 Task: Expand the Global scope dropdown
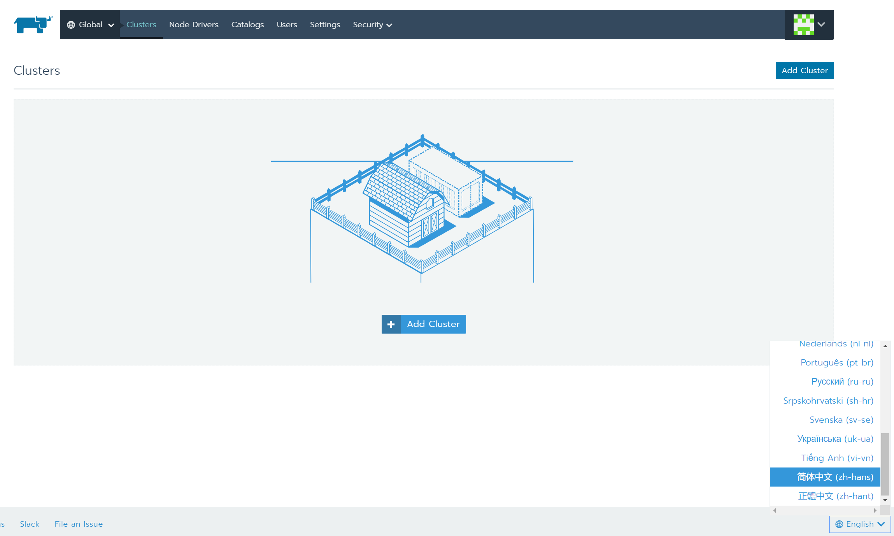[x=90, y=25]
